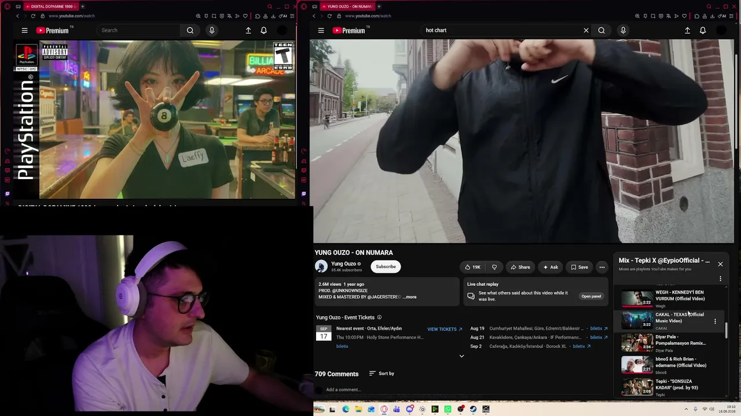Image resolution: width=741 pixels, height=416 pixels.
Task: Like the video with 19K likes
Action: pos(472,267)
